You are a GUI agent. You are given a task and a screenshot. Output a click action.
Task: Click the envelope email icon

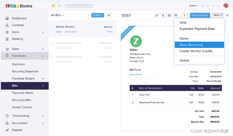[x=176, y=15]
